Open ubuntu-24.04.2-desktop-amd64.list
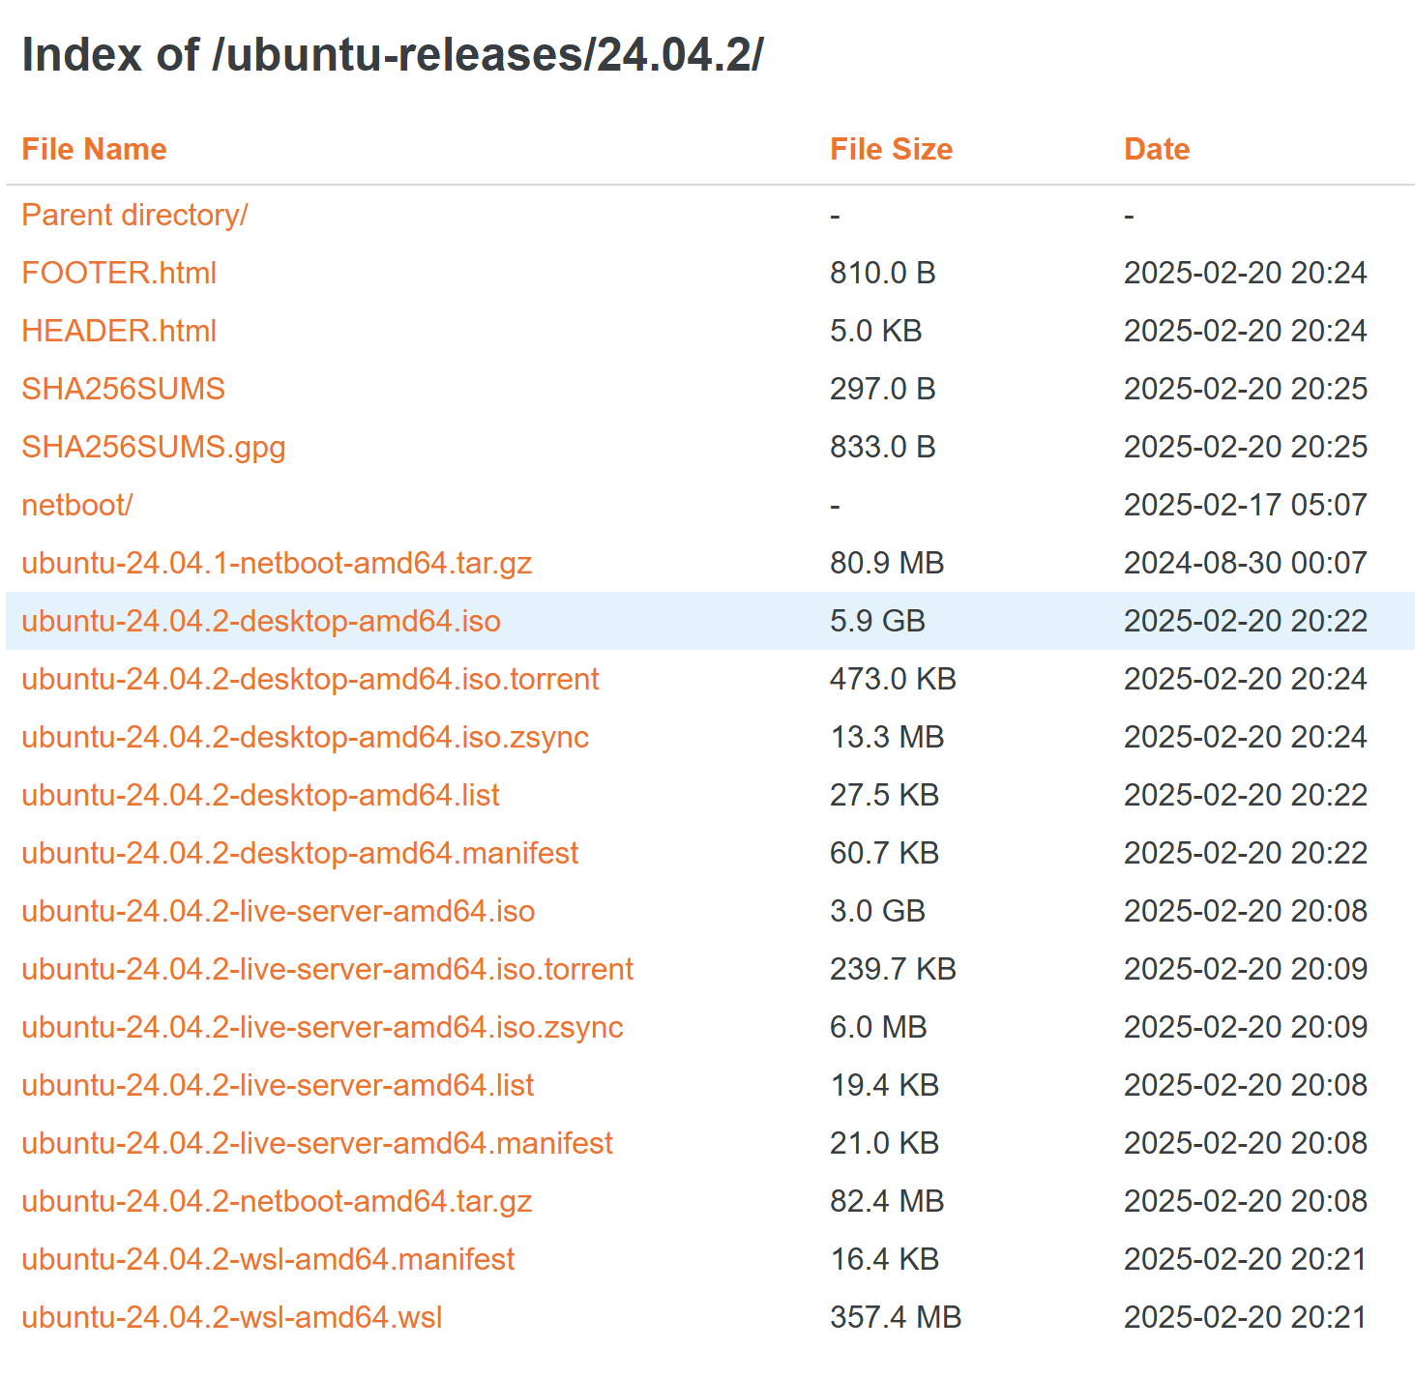This screenshot has height=1378, width=1415. coord(259,795)
